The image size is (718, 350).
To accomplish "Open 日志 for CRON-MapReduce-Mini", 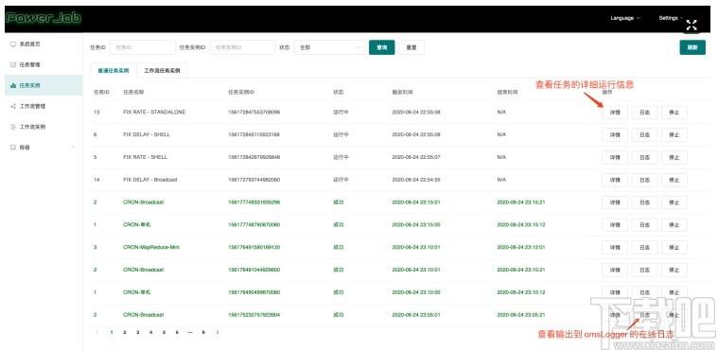I will 644,247.
